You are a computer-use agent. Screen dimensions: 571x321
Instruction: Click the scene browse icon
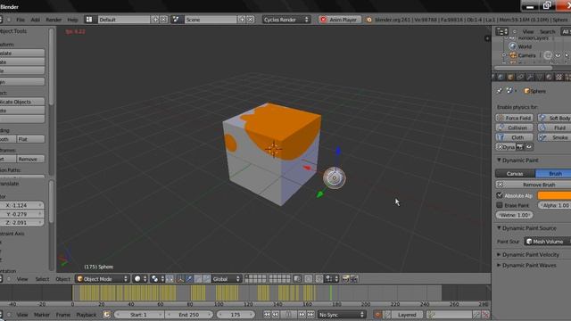177,20
